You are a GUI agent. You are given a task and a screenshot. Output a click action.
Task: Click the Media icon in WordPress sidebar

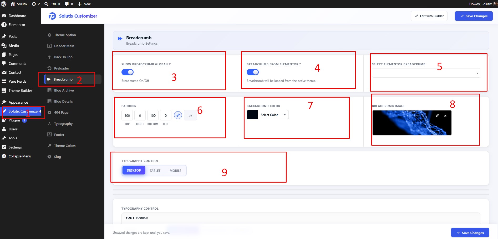point(4,46)
